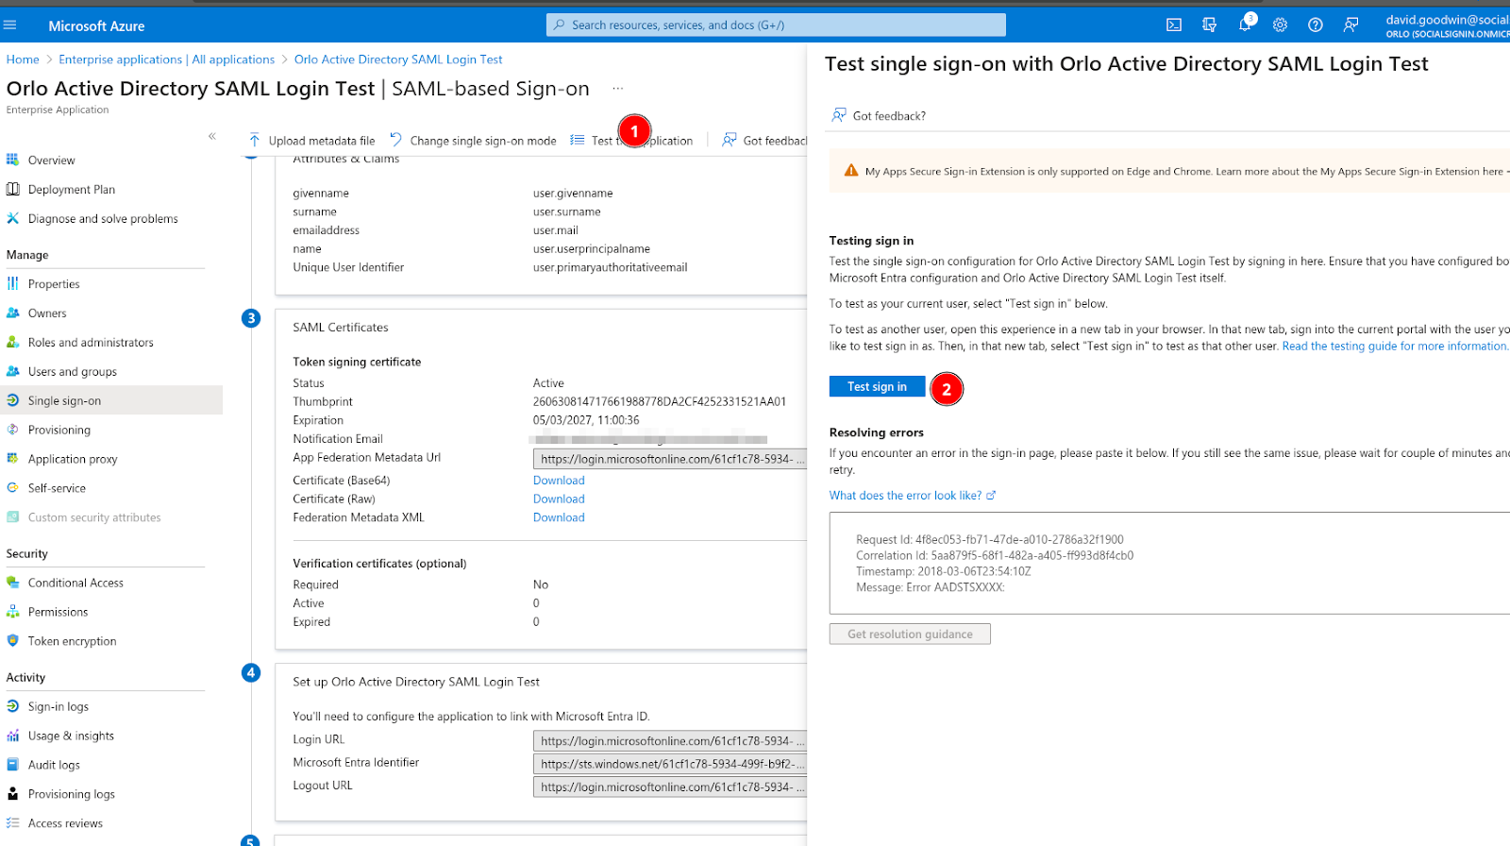The width and height of the screenshot is (1510, 846).
Task: Click Get resolution guidance button
Action: coord(910,634)
